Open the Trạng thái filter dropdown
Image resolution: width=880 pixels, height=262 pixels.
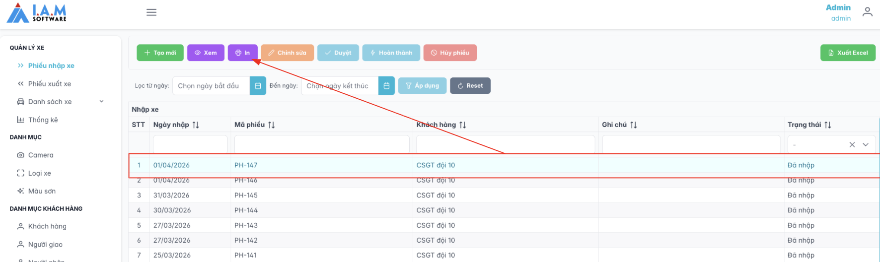point(866,145)
